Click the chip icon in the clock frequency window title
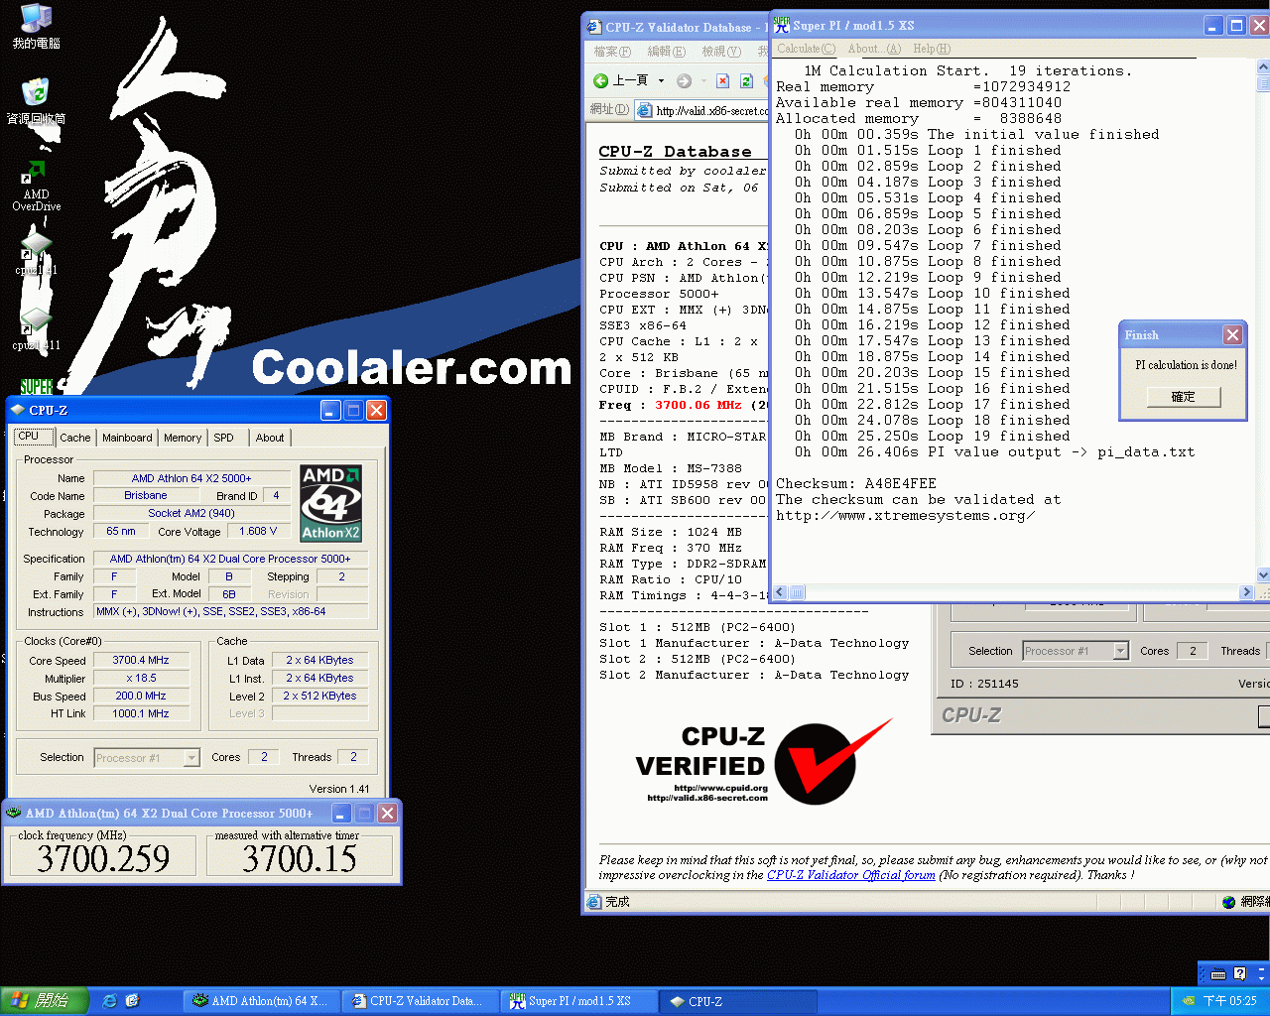Viewport: 1270px width, 1016px height. 14,813
